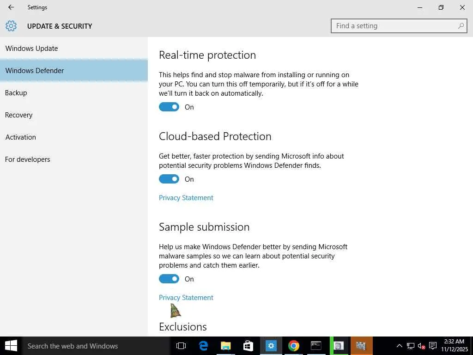Click the Real-time protection heading

pos(207,55)
